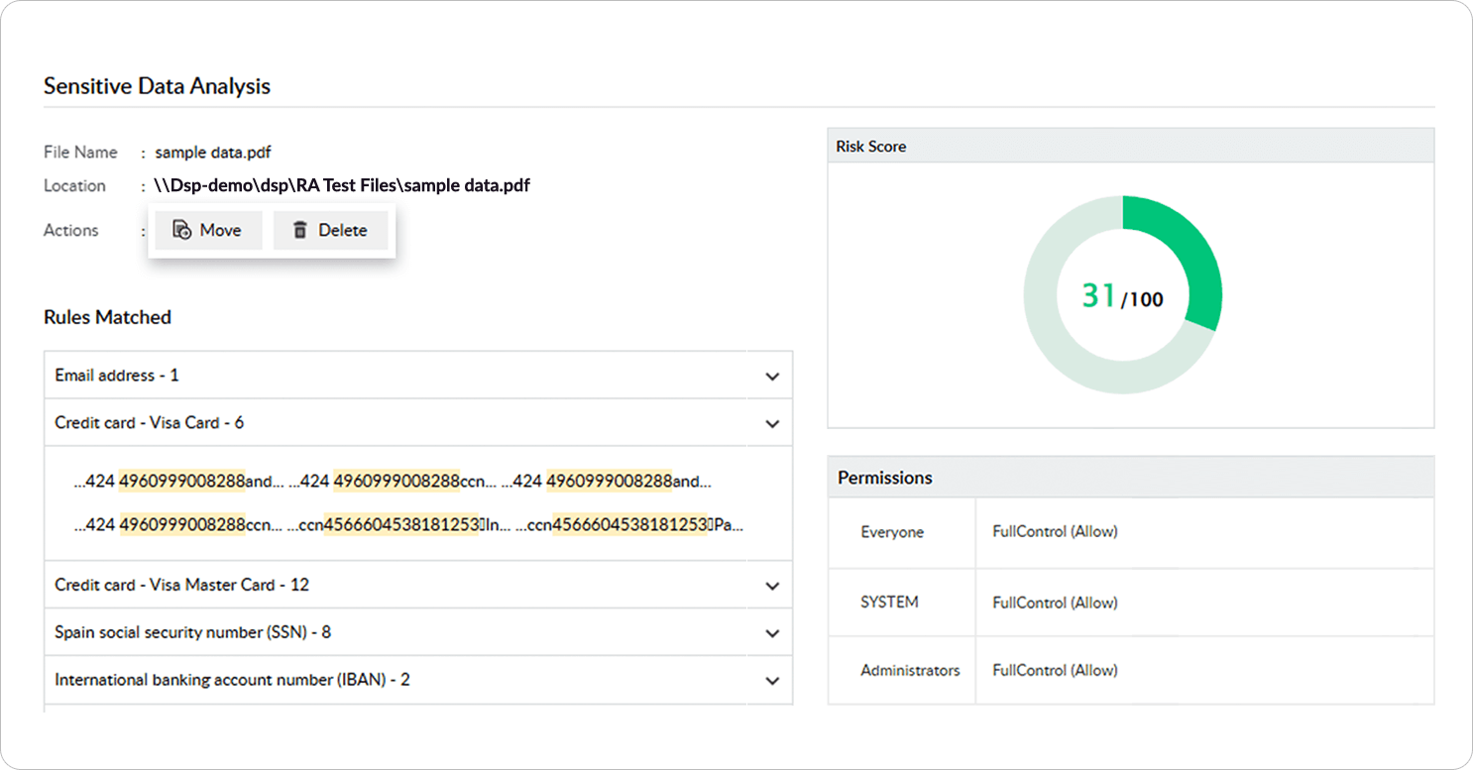The image size is (1473, 770).
Task: Click first highlighted 4960999008288 match
Action: (x=181, y=483)
